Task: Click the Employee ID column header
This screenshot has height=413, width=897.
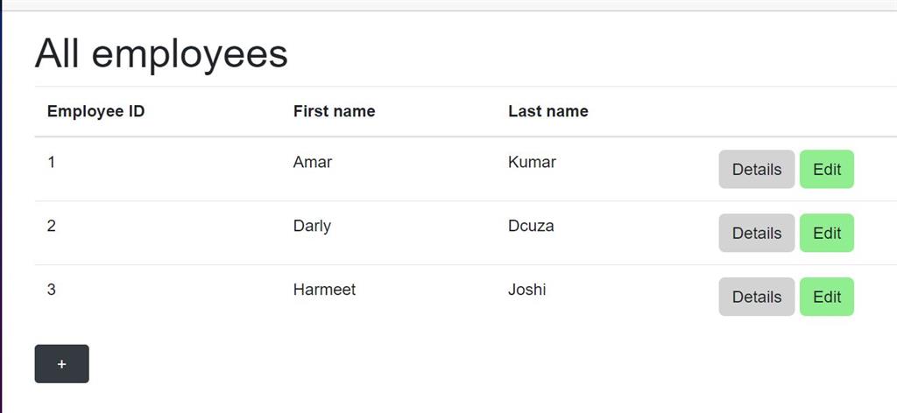Action: [x=96, y=111]
